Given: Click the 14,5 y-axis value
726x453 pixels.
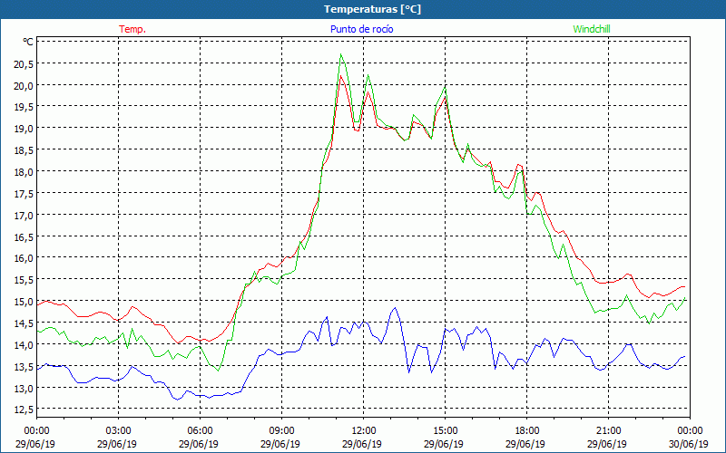Looking at the screenshot, I should (25, 323).
